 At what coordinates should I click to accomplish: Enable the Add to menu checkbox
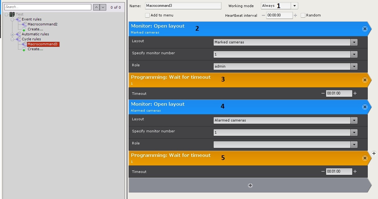148,15
